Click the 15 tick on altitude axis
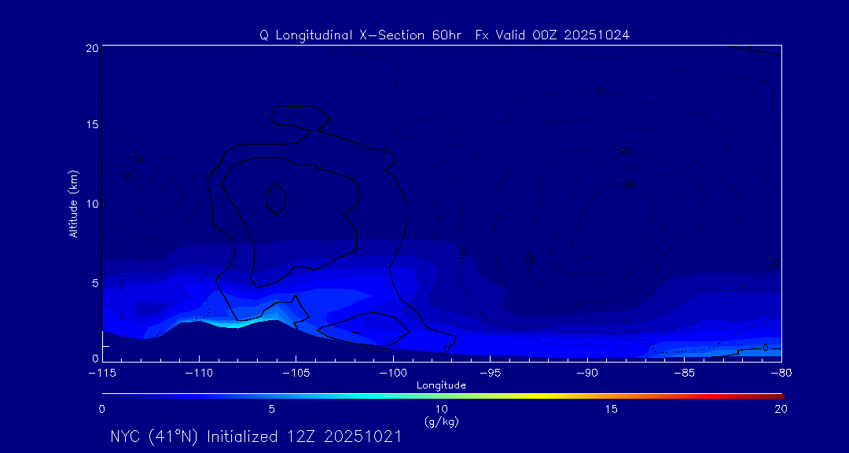This screenshot has width=849, height=453. (90, 126)
